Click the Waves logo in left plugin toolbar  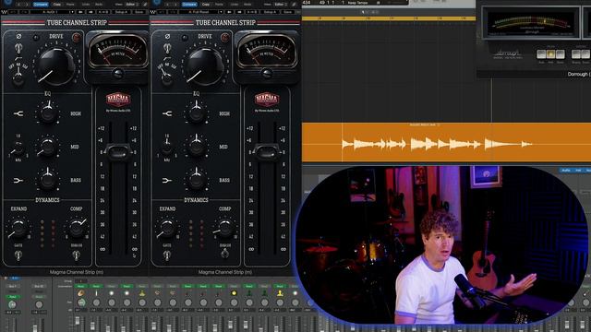(4, 12)
